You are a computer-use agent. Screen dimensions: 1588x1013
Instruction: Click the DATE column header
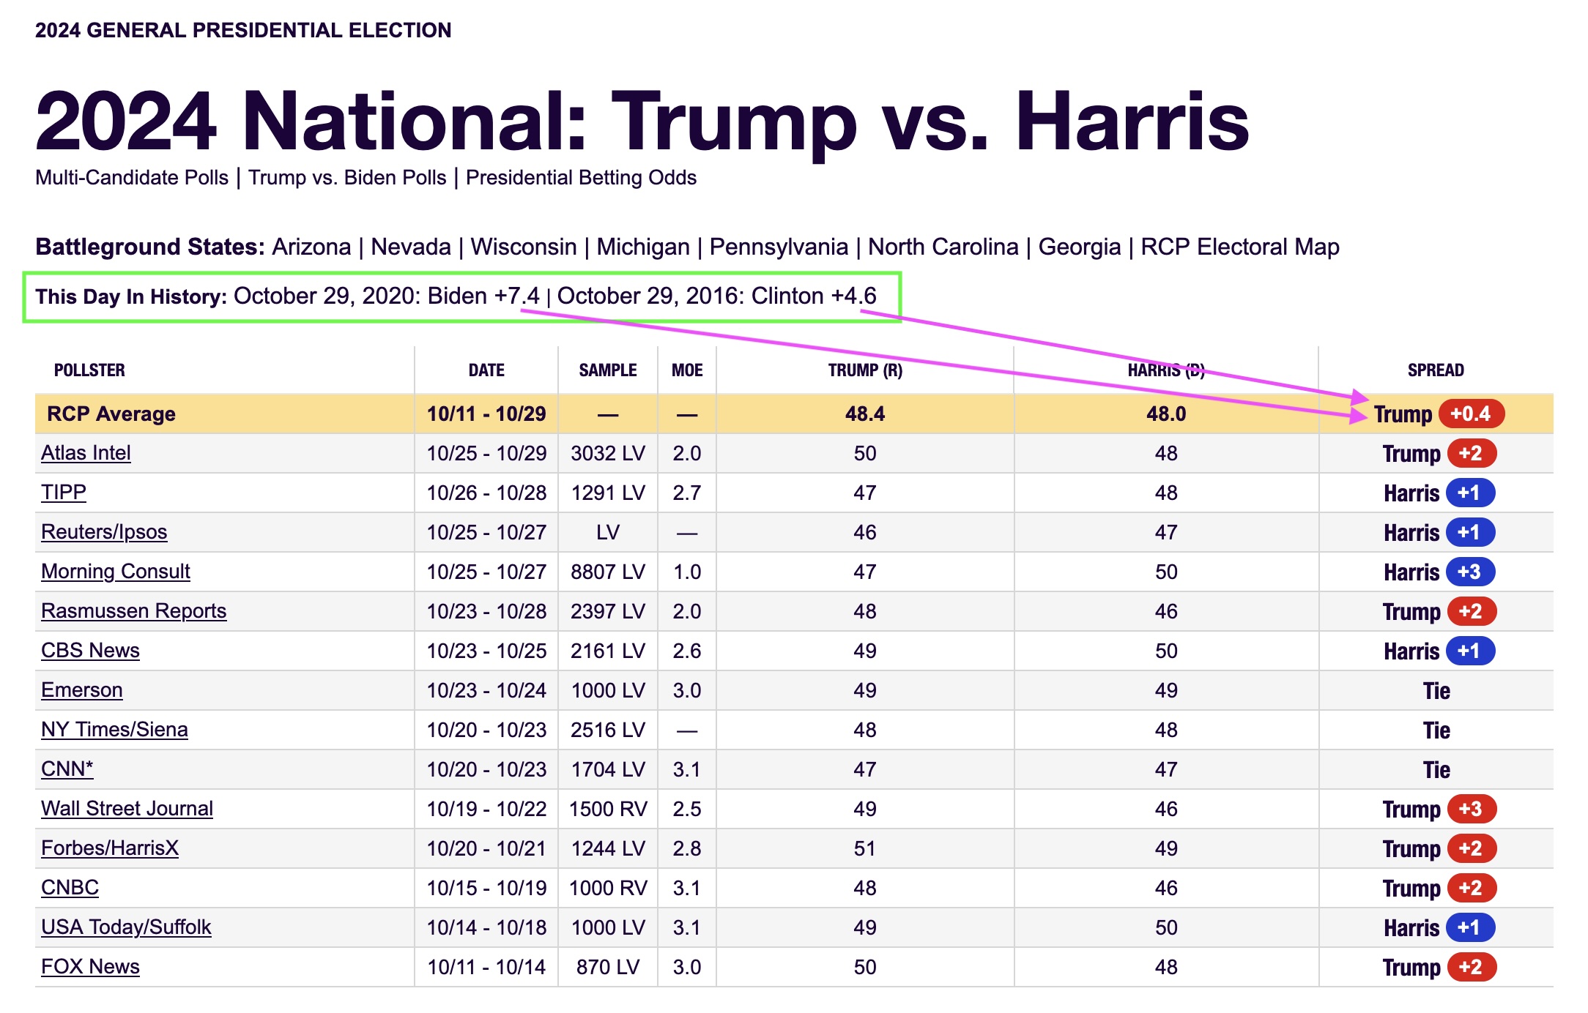pos(486,370)
